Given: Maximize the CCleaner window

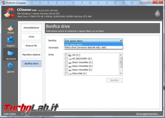Looking at the screenshot, I should 150,2.
